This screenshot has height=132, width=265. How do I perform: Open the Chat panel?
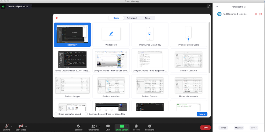coord(108,126)
